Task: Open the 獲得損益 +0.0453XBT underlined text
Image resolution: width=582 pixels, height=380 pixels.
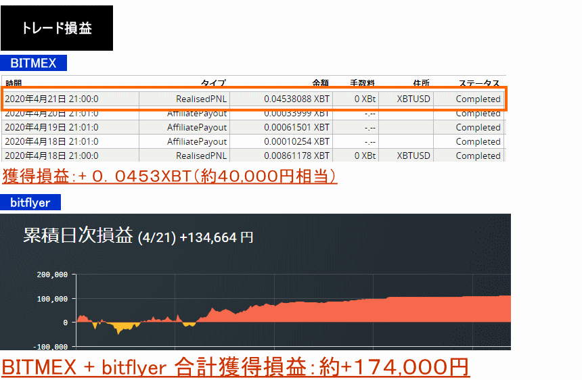Action: coord(169,176)
